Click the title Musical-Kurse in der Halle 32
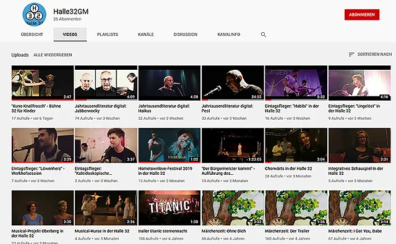Screen dimensions: 396x244 (x=102, y=231)
